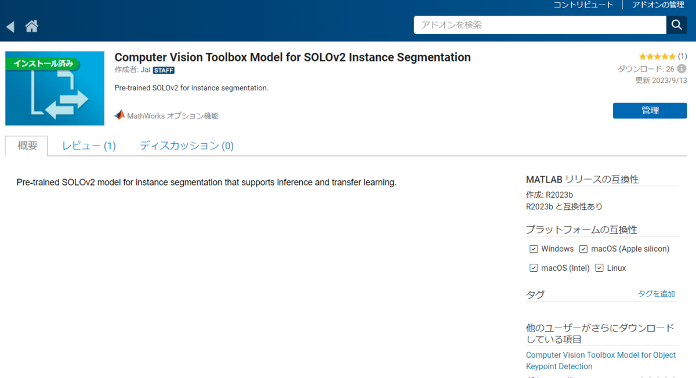Toggle the Windows platform checkbox

[534, 249]
